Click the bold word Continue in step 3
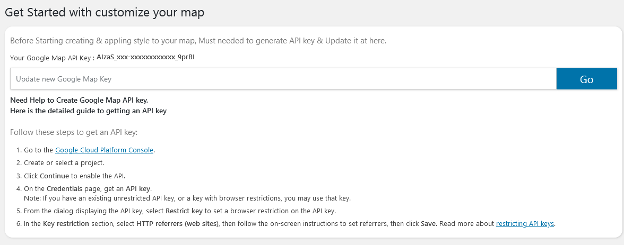 54,176
